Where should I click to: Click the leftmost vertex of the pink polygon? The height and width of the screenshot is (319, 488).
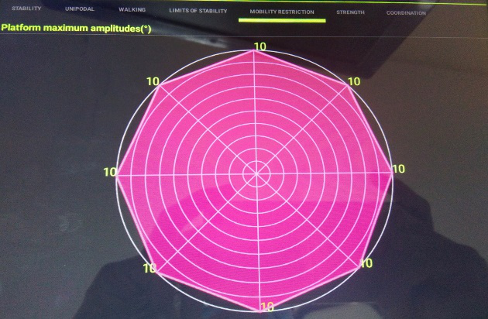(x=119, y=177)
